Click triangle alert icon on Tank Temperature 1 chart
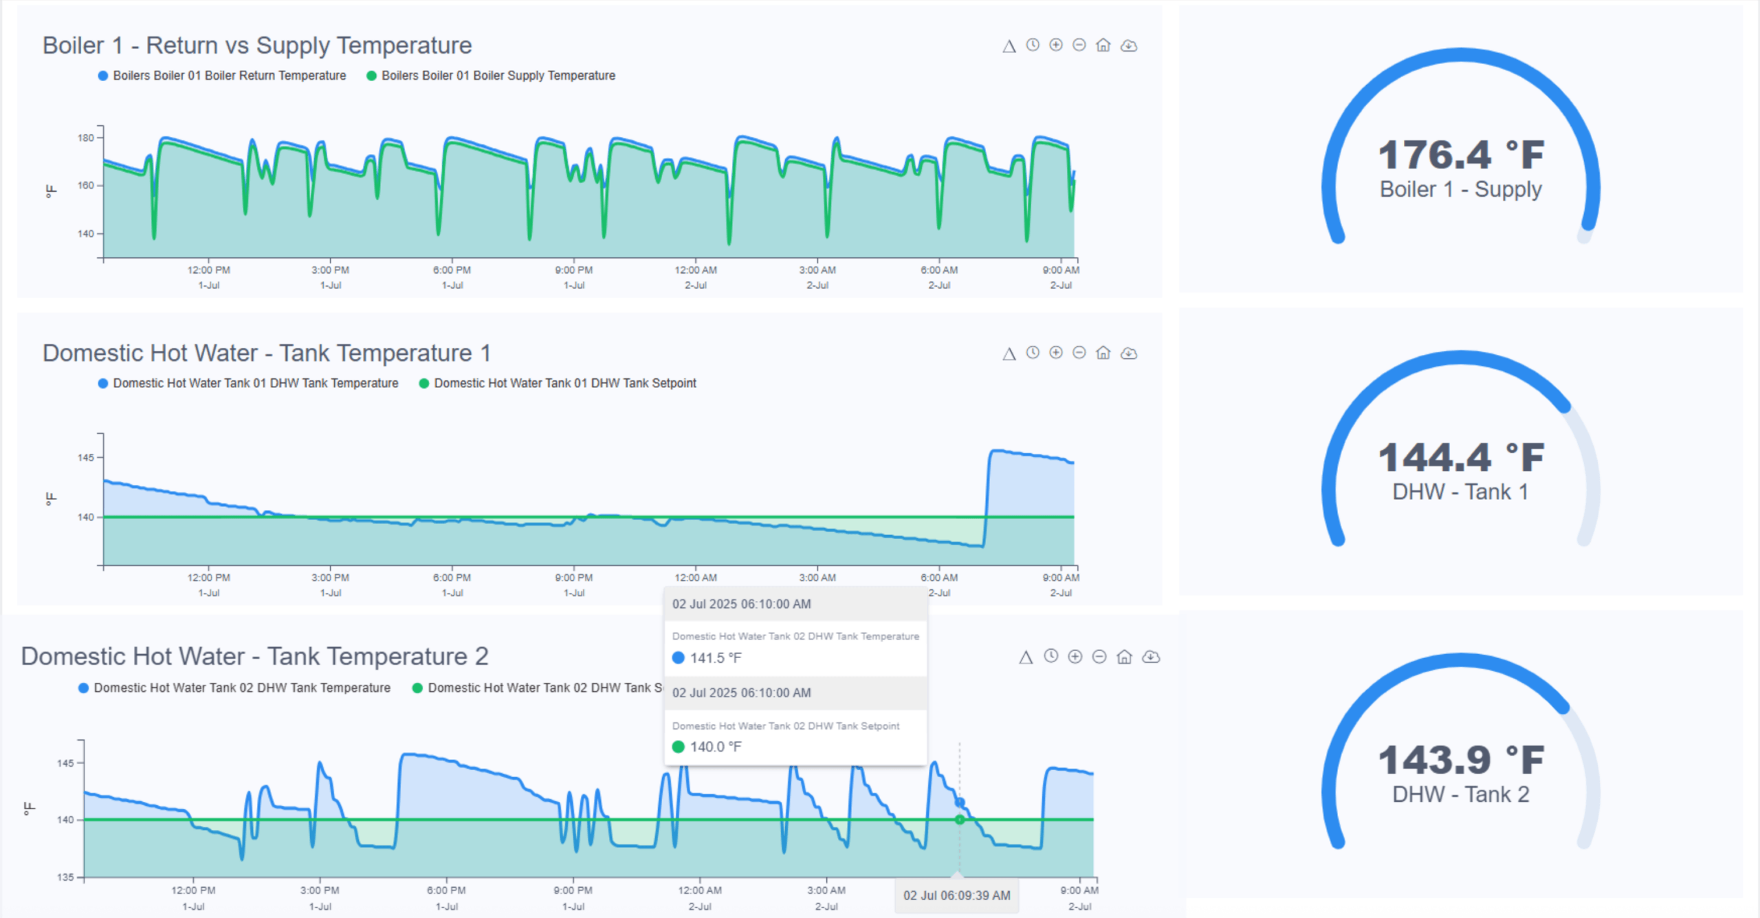This screenshot has height=918, width=1760. tap(1009, 353)
